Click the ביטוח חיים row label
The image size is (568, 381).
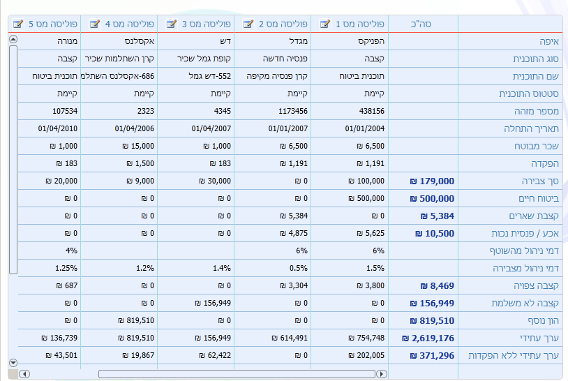pos(539,198)
